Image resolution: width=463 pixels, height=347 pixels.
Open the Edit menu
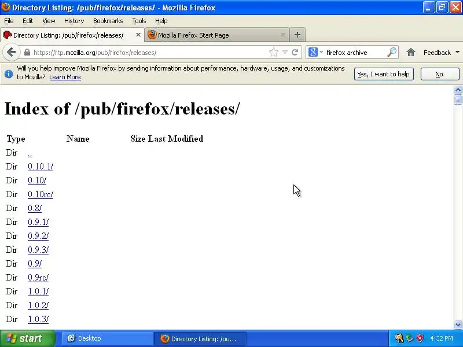pyautogui.click(x=28, y=21)
